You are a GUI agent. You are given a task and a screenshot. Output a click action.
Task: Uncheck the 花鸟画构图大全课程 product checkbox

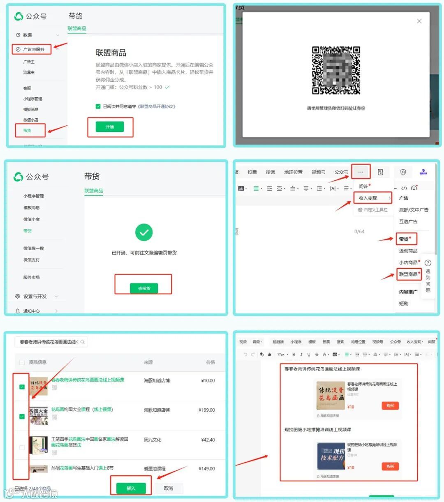pyautogui.click(x=22, y=417)
